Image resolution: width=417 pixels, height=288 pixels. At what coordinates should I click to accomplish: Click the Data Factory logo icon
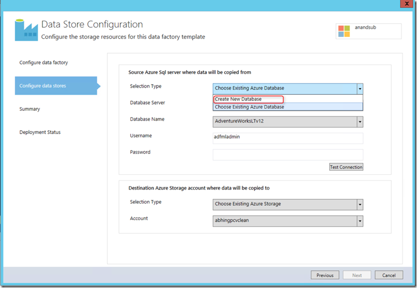pyautogui.click(x=26, y=30)
